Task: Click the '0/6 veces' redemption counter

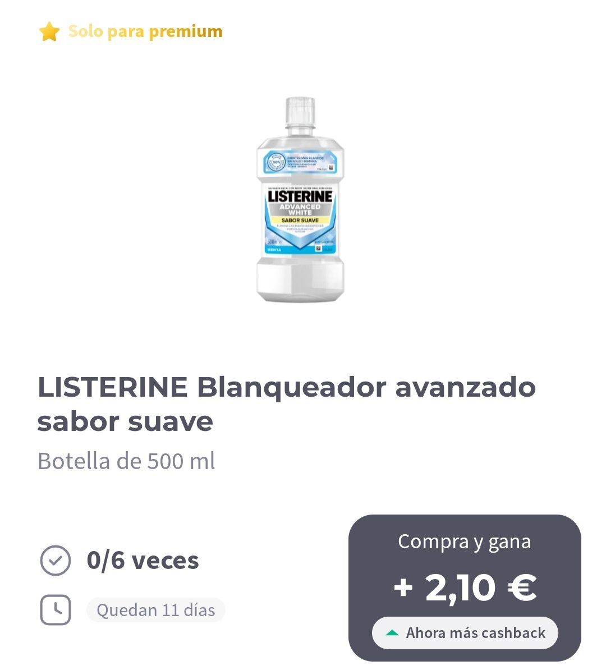Action: point(143,560)
